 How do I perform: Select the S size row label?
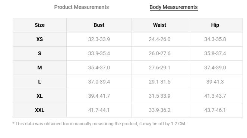[39, 53]
